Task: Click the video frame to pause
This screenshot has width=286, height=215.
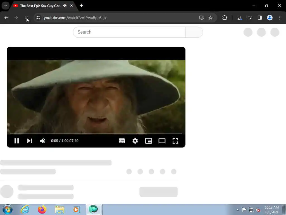Action: pos(96,97)
